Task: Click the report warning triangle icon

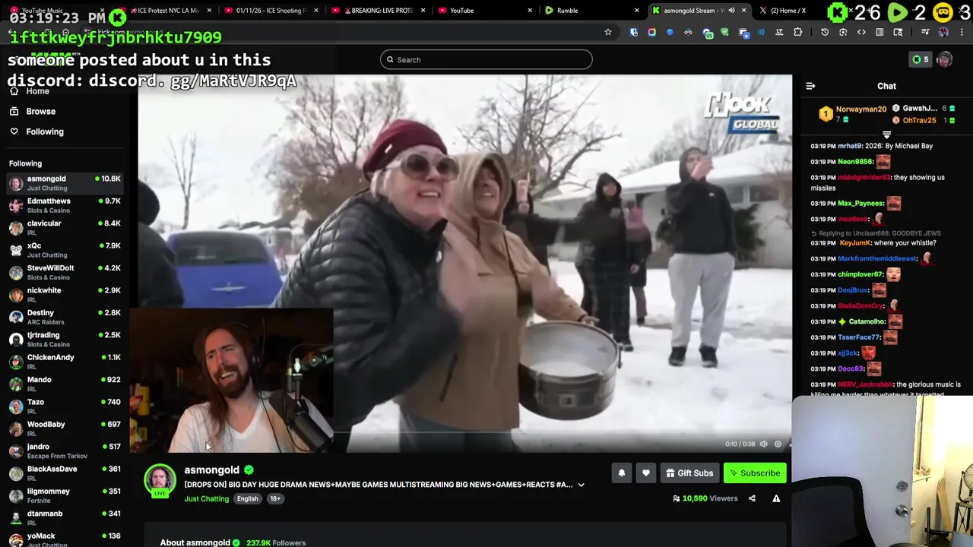Action: click(x=776, y=498)
